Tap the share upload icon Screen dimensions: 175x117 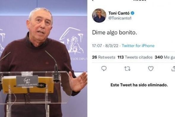click(x=173, y=68)
